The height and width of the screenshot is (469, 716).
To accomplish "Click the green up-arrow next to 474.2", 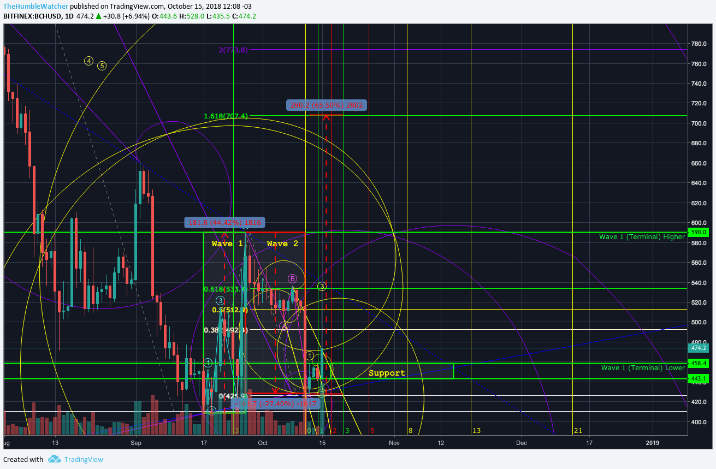I will pos(99,16).
